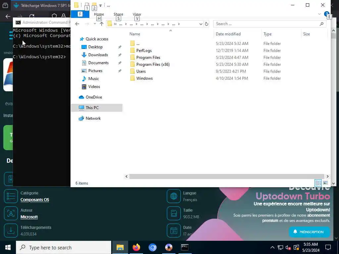Select the Program Files (x86) folder
Image resolution: width=339 pixels, height=254 pixels.
tap(153, 64)
